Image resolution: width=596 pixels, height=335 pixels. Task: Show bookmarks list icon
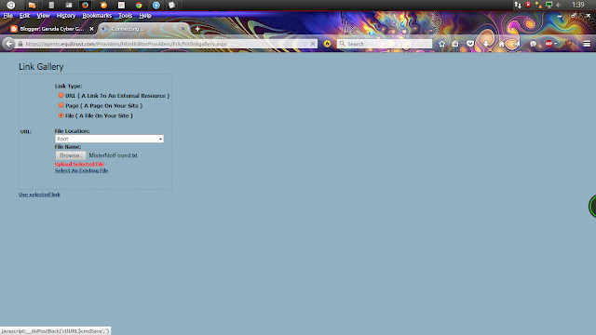[x=455, y=44]
